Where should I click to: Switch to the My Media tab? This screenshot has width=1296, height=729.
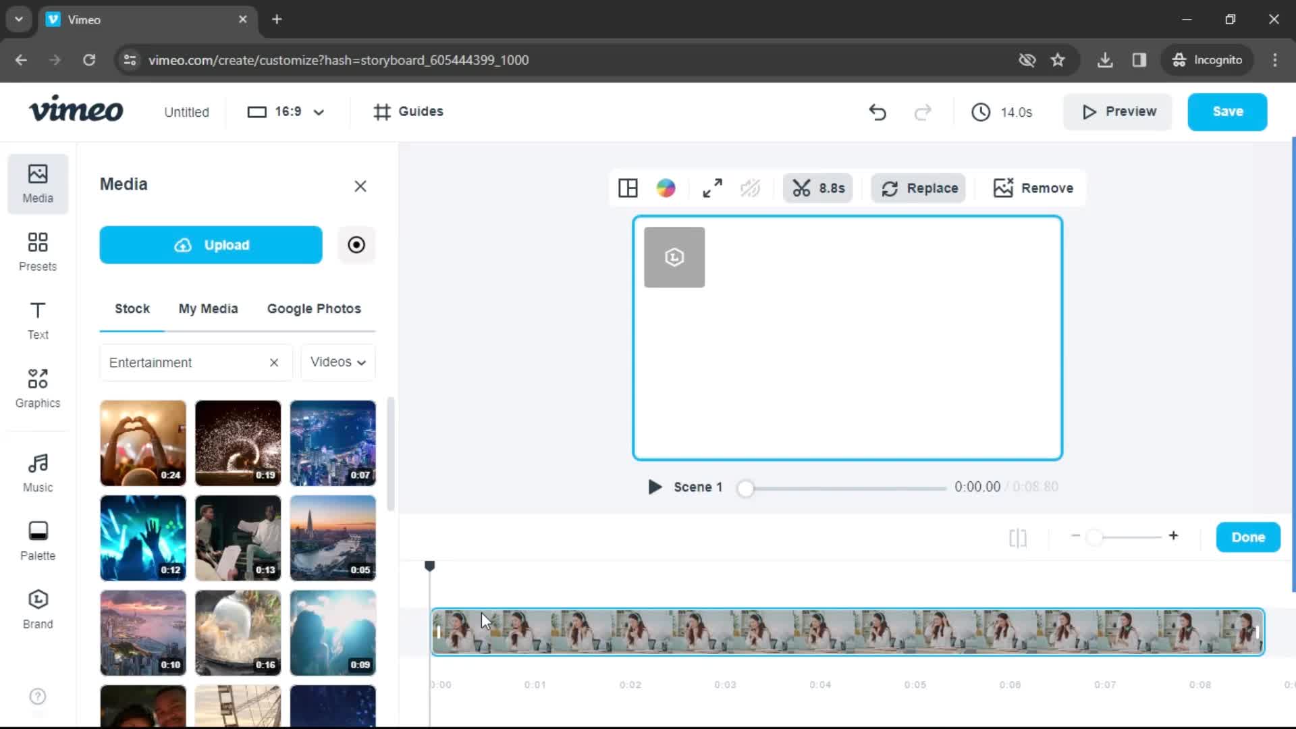click(209, 308)
